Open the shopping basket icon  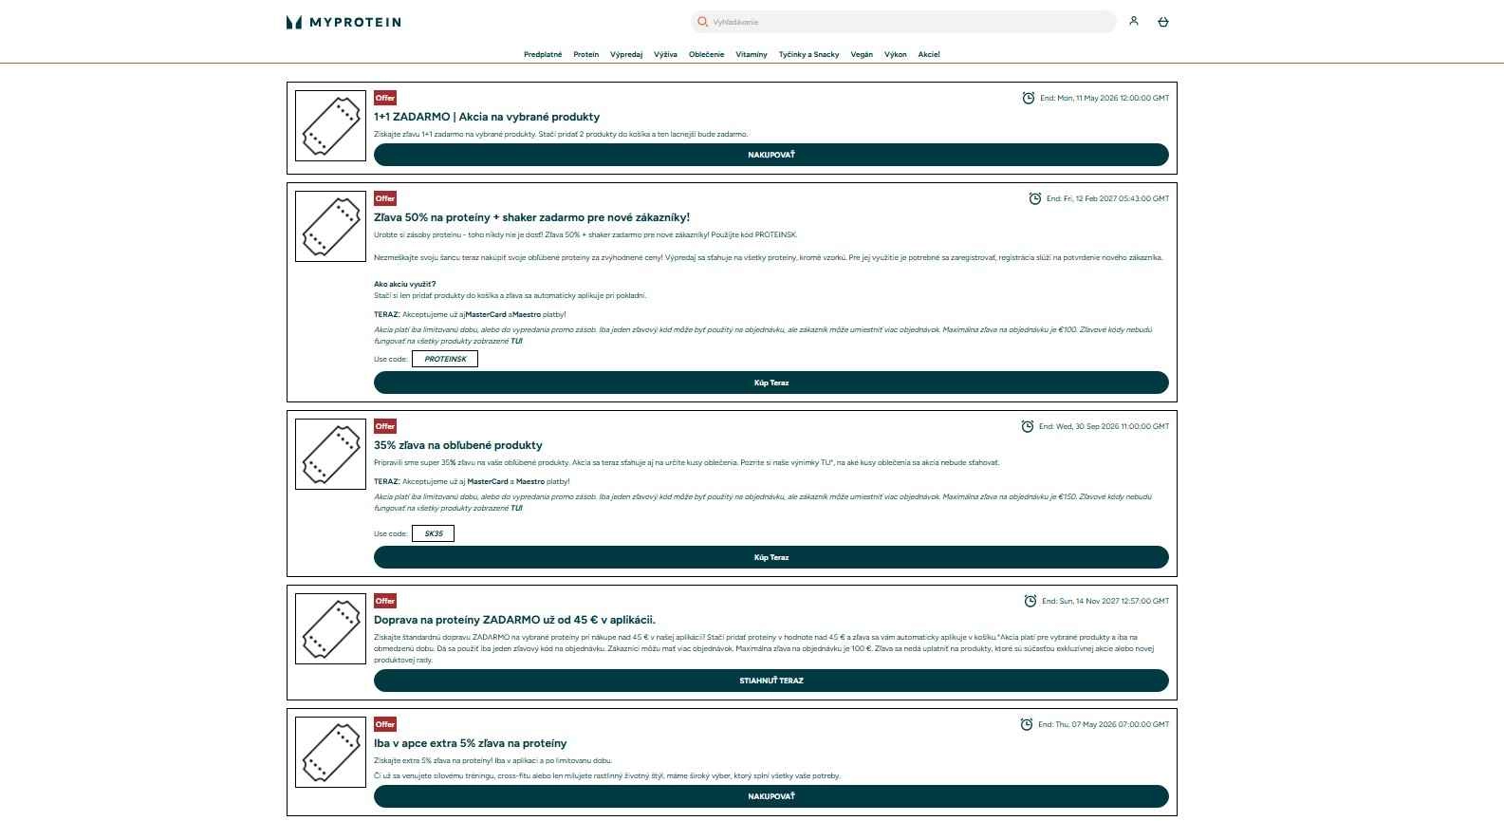(x=1163, y=22)
